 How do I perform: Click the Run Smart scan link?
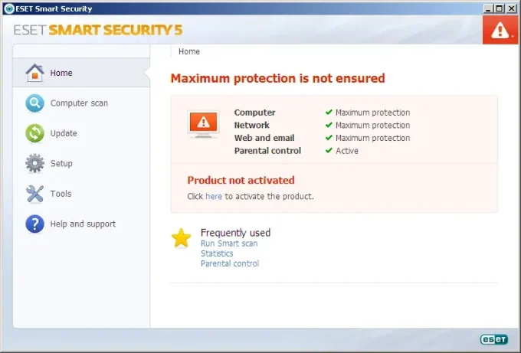coord(229,244)
